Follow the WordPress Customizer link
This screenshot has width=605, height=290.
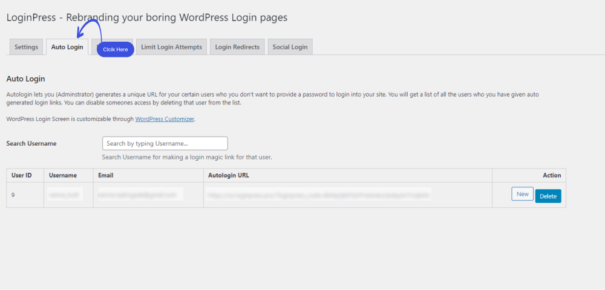point(165,119)
